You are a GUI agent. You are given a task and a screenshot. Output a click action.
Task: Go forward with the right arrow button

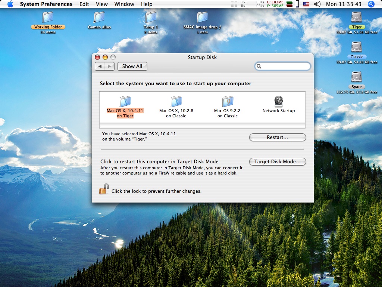point(109,67)
